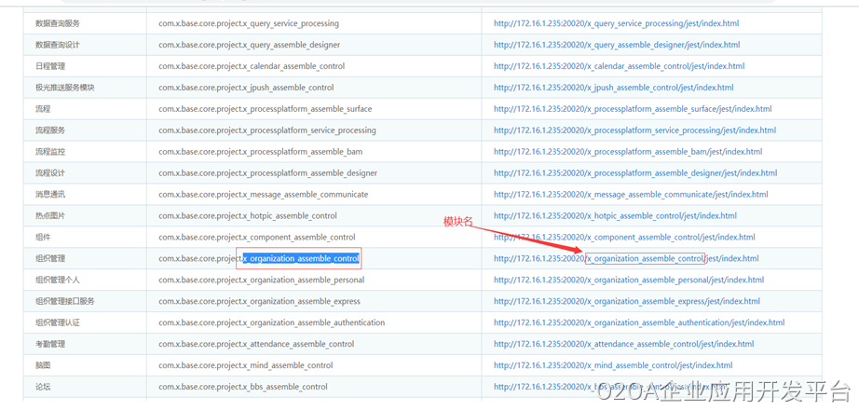Image resolution: width=859 pixels, height=411 pixels.
Task: Open the x_organization_assemble_authentication jest link
Action: [x=639, y=323]
